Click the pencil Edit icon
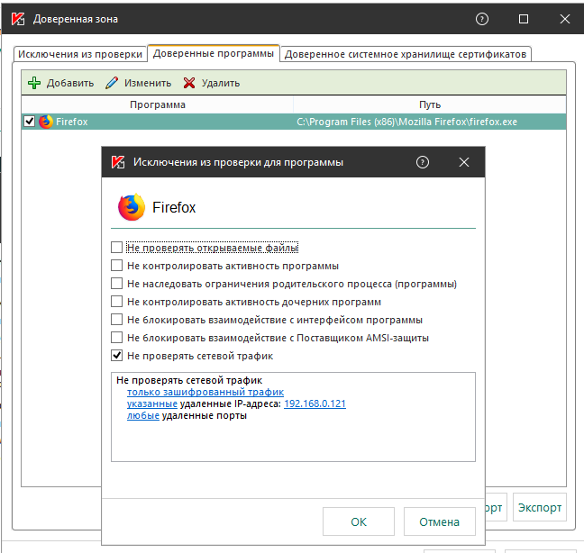 pos(112,83)
